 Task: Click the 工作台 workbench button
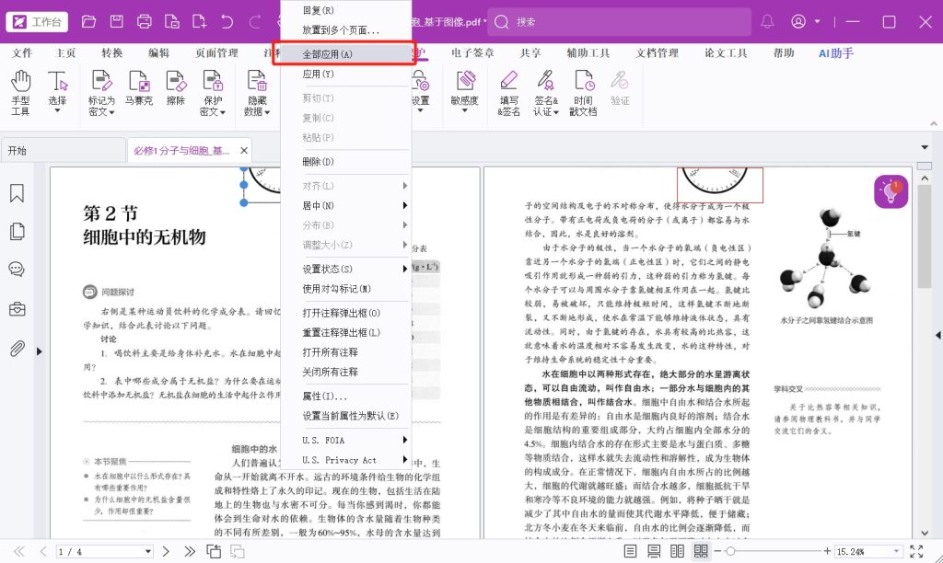pos(37,21)
